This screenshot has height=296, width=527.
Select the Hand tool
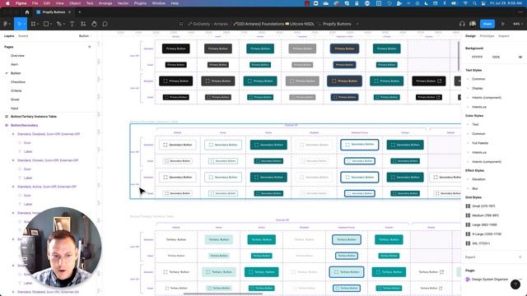(x=94, y=24)
